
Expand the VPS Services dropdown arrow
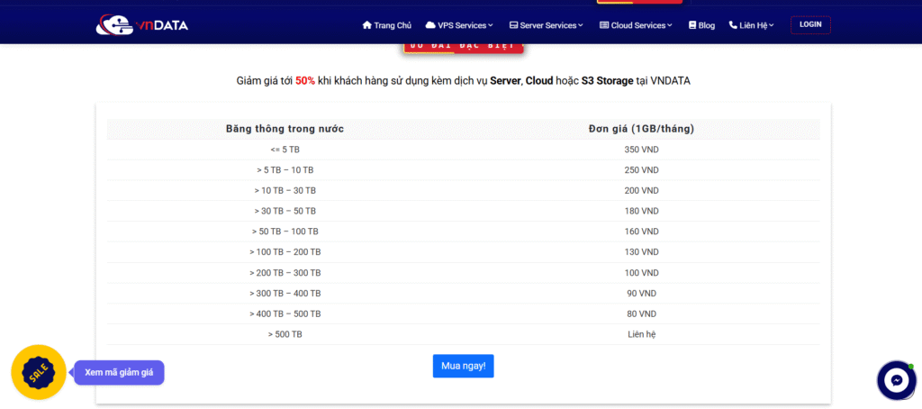(492, 25)
